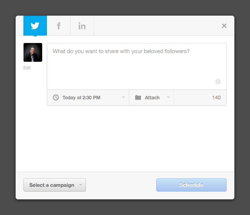Expand the campaign dropdown arrow
The image size is (250, 215).
click(80, 185)
